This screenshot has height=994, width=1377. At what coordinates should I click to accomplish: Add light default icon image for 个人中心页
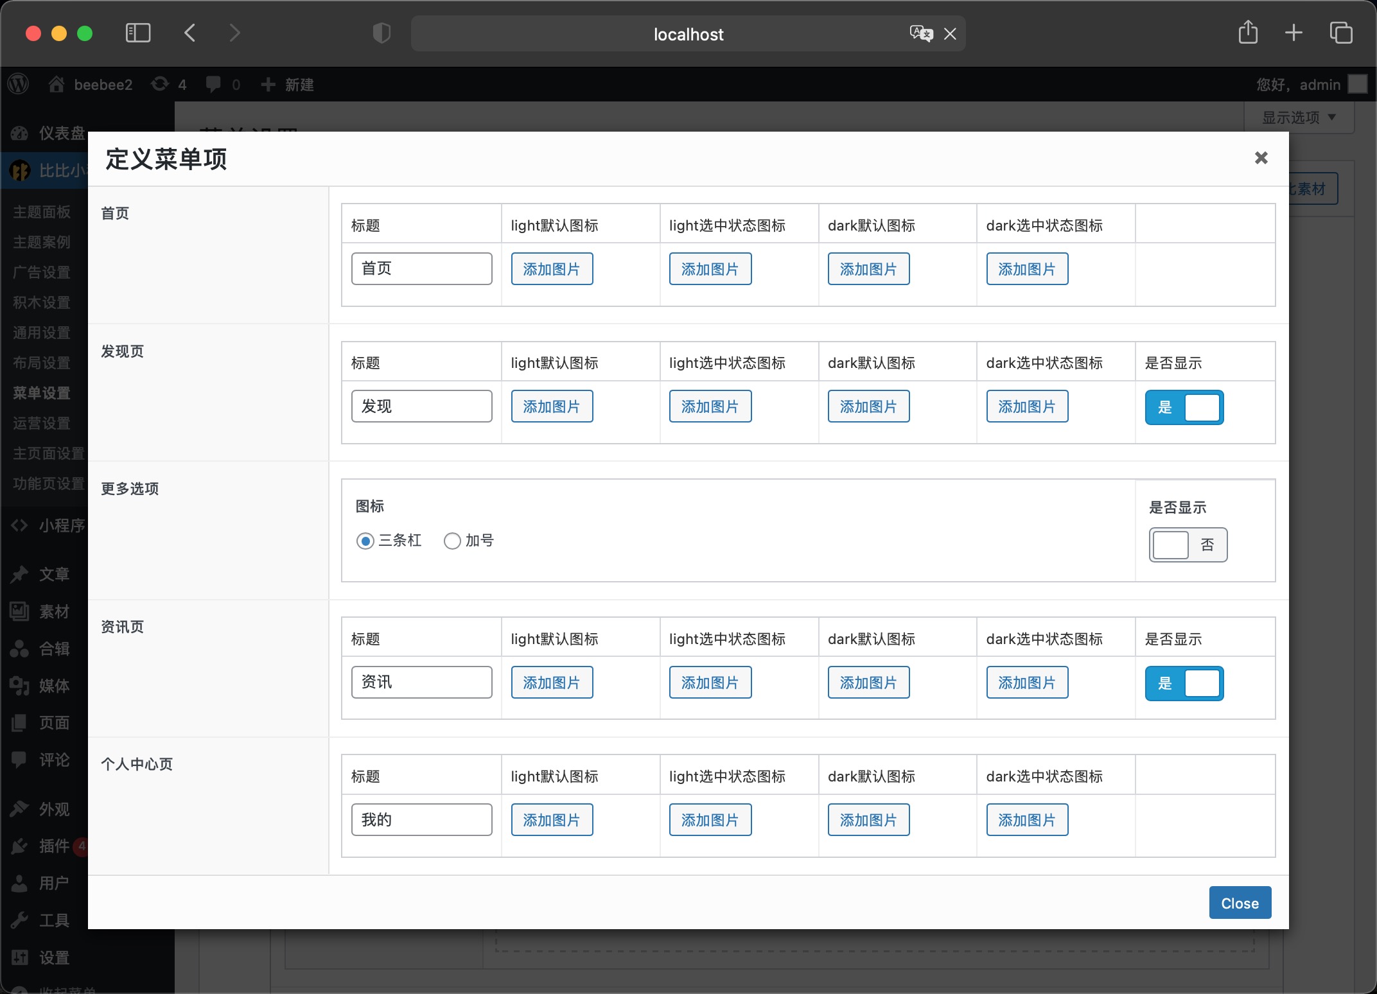click(552, 819)
